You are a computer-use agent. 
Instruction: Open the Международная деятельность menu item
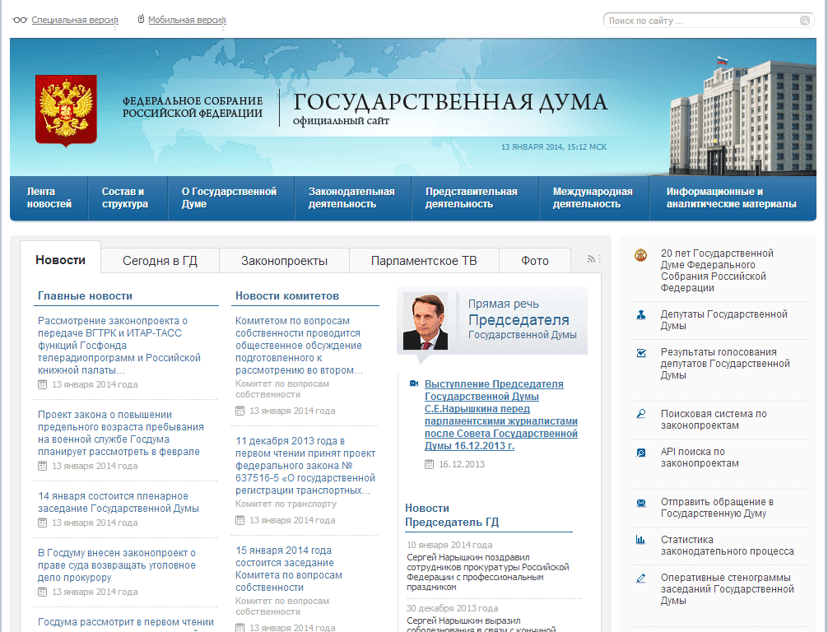pos(593,197)
